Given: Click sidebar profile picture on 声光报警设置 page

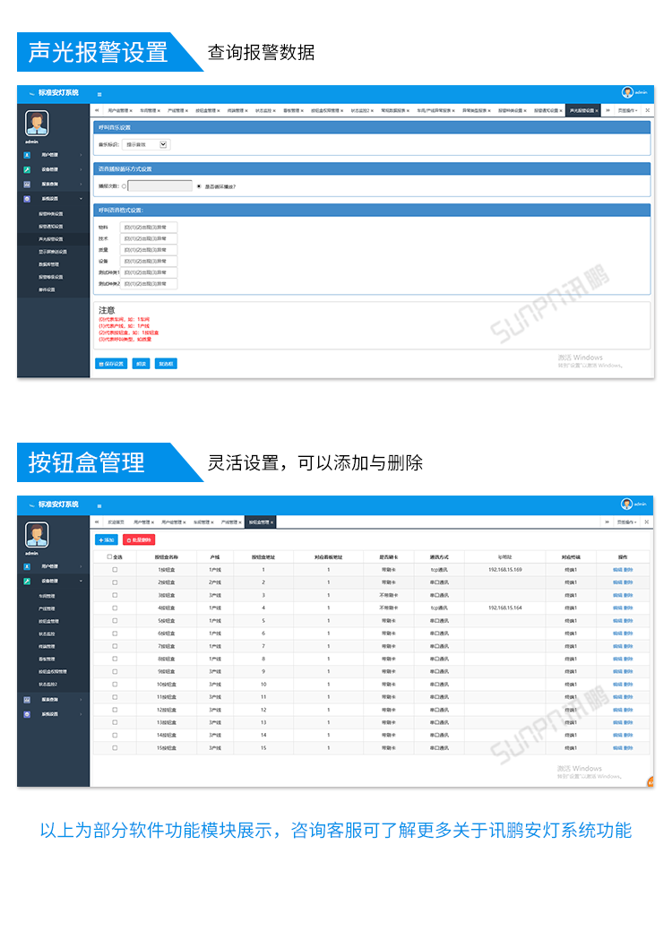Looking at the screenshot, I should pyautogui.click(x=37, y=123).
